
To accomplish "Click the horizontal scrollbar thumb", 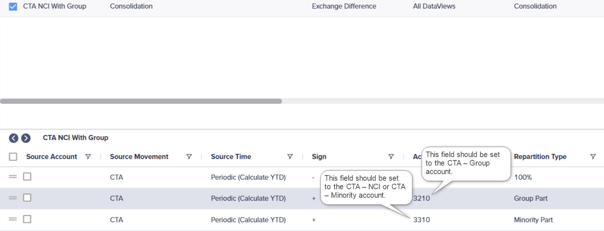I will coord(141,101).
